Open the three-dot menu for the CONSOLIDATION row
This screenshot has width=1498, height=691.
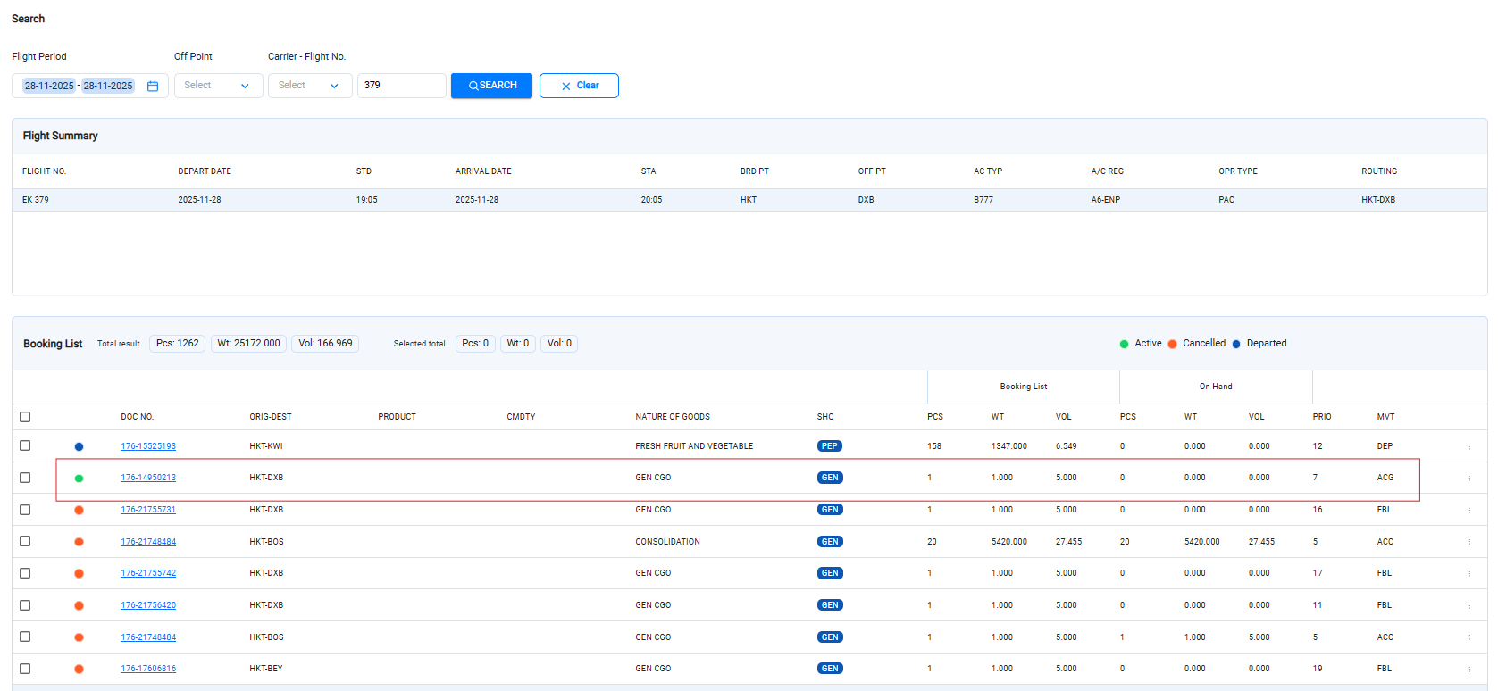[1469, 542]
